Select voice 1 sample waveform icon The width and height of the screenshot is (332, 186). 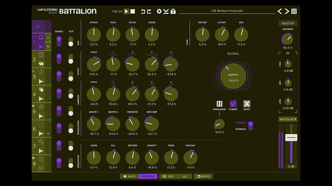[41, 47]
